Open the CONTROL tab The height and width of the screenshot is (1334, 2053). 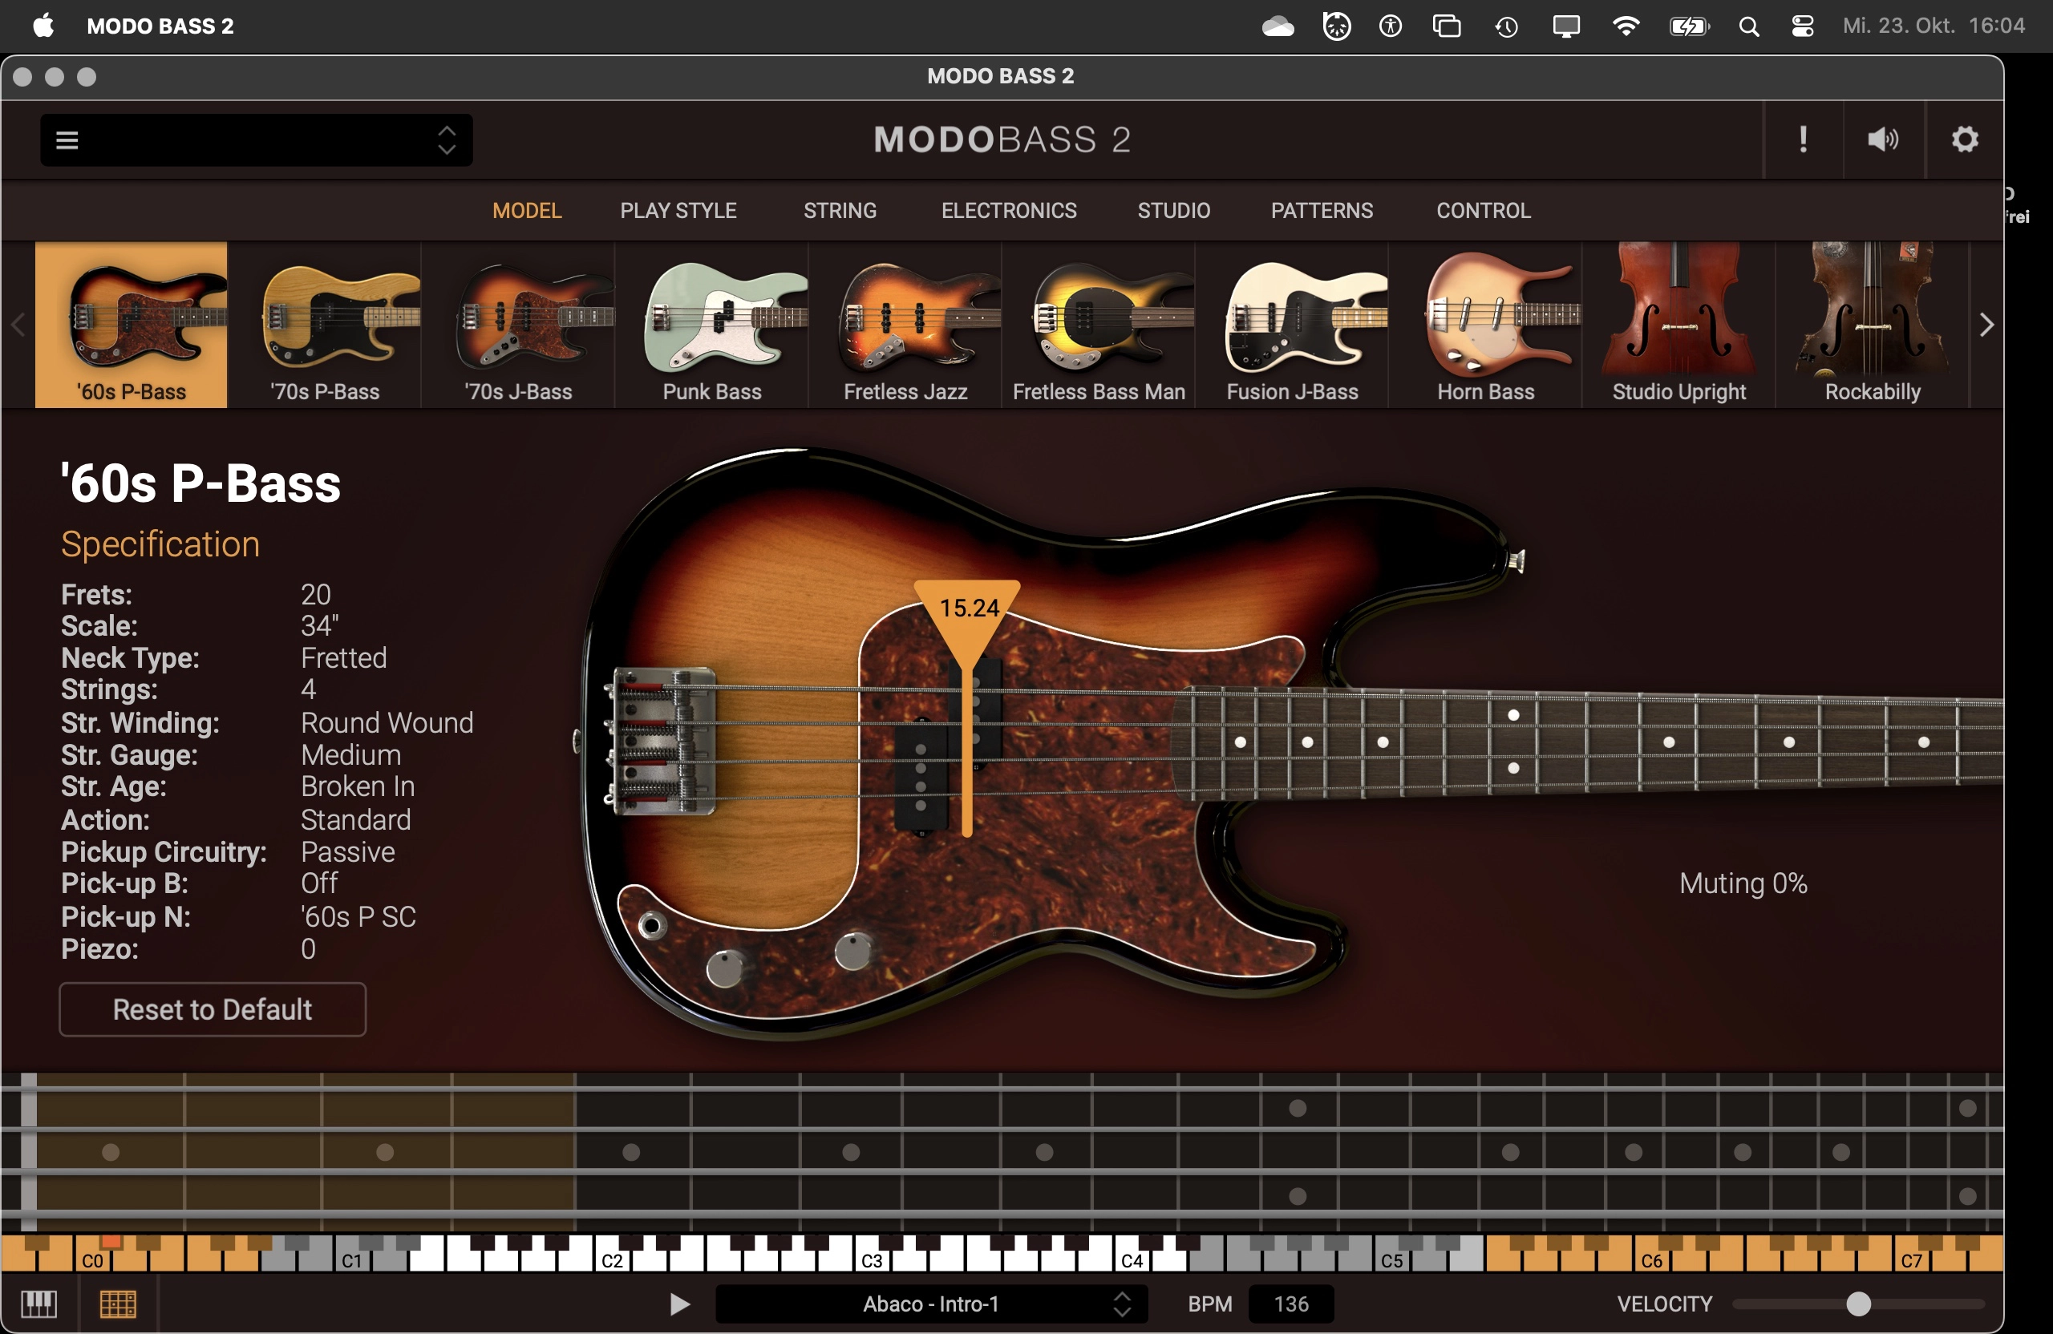pyautogui.click(x=1483, y=210)
